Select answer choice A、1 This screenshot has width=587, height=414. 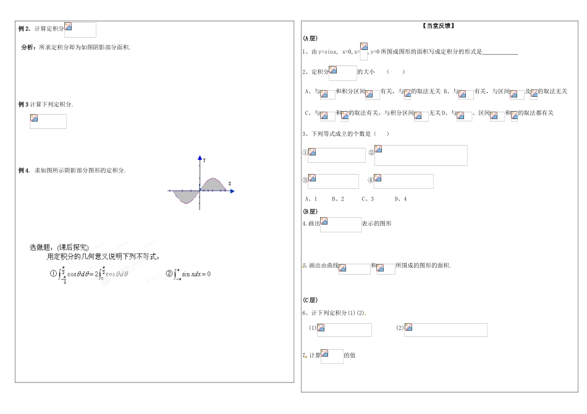coord(311,199)
